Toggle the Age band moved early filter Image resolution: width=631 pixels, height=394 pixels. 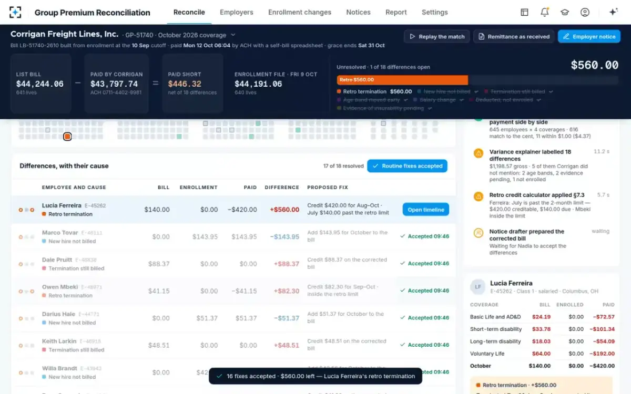pyautogui.click(x=372, y=100)
